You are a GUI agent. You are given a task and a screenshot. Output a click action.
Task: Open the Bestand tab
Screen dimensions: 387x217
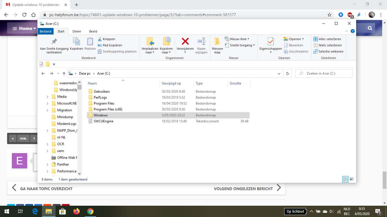point(46,31)
